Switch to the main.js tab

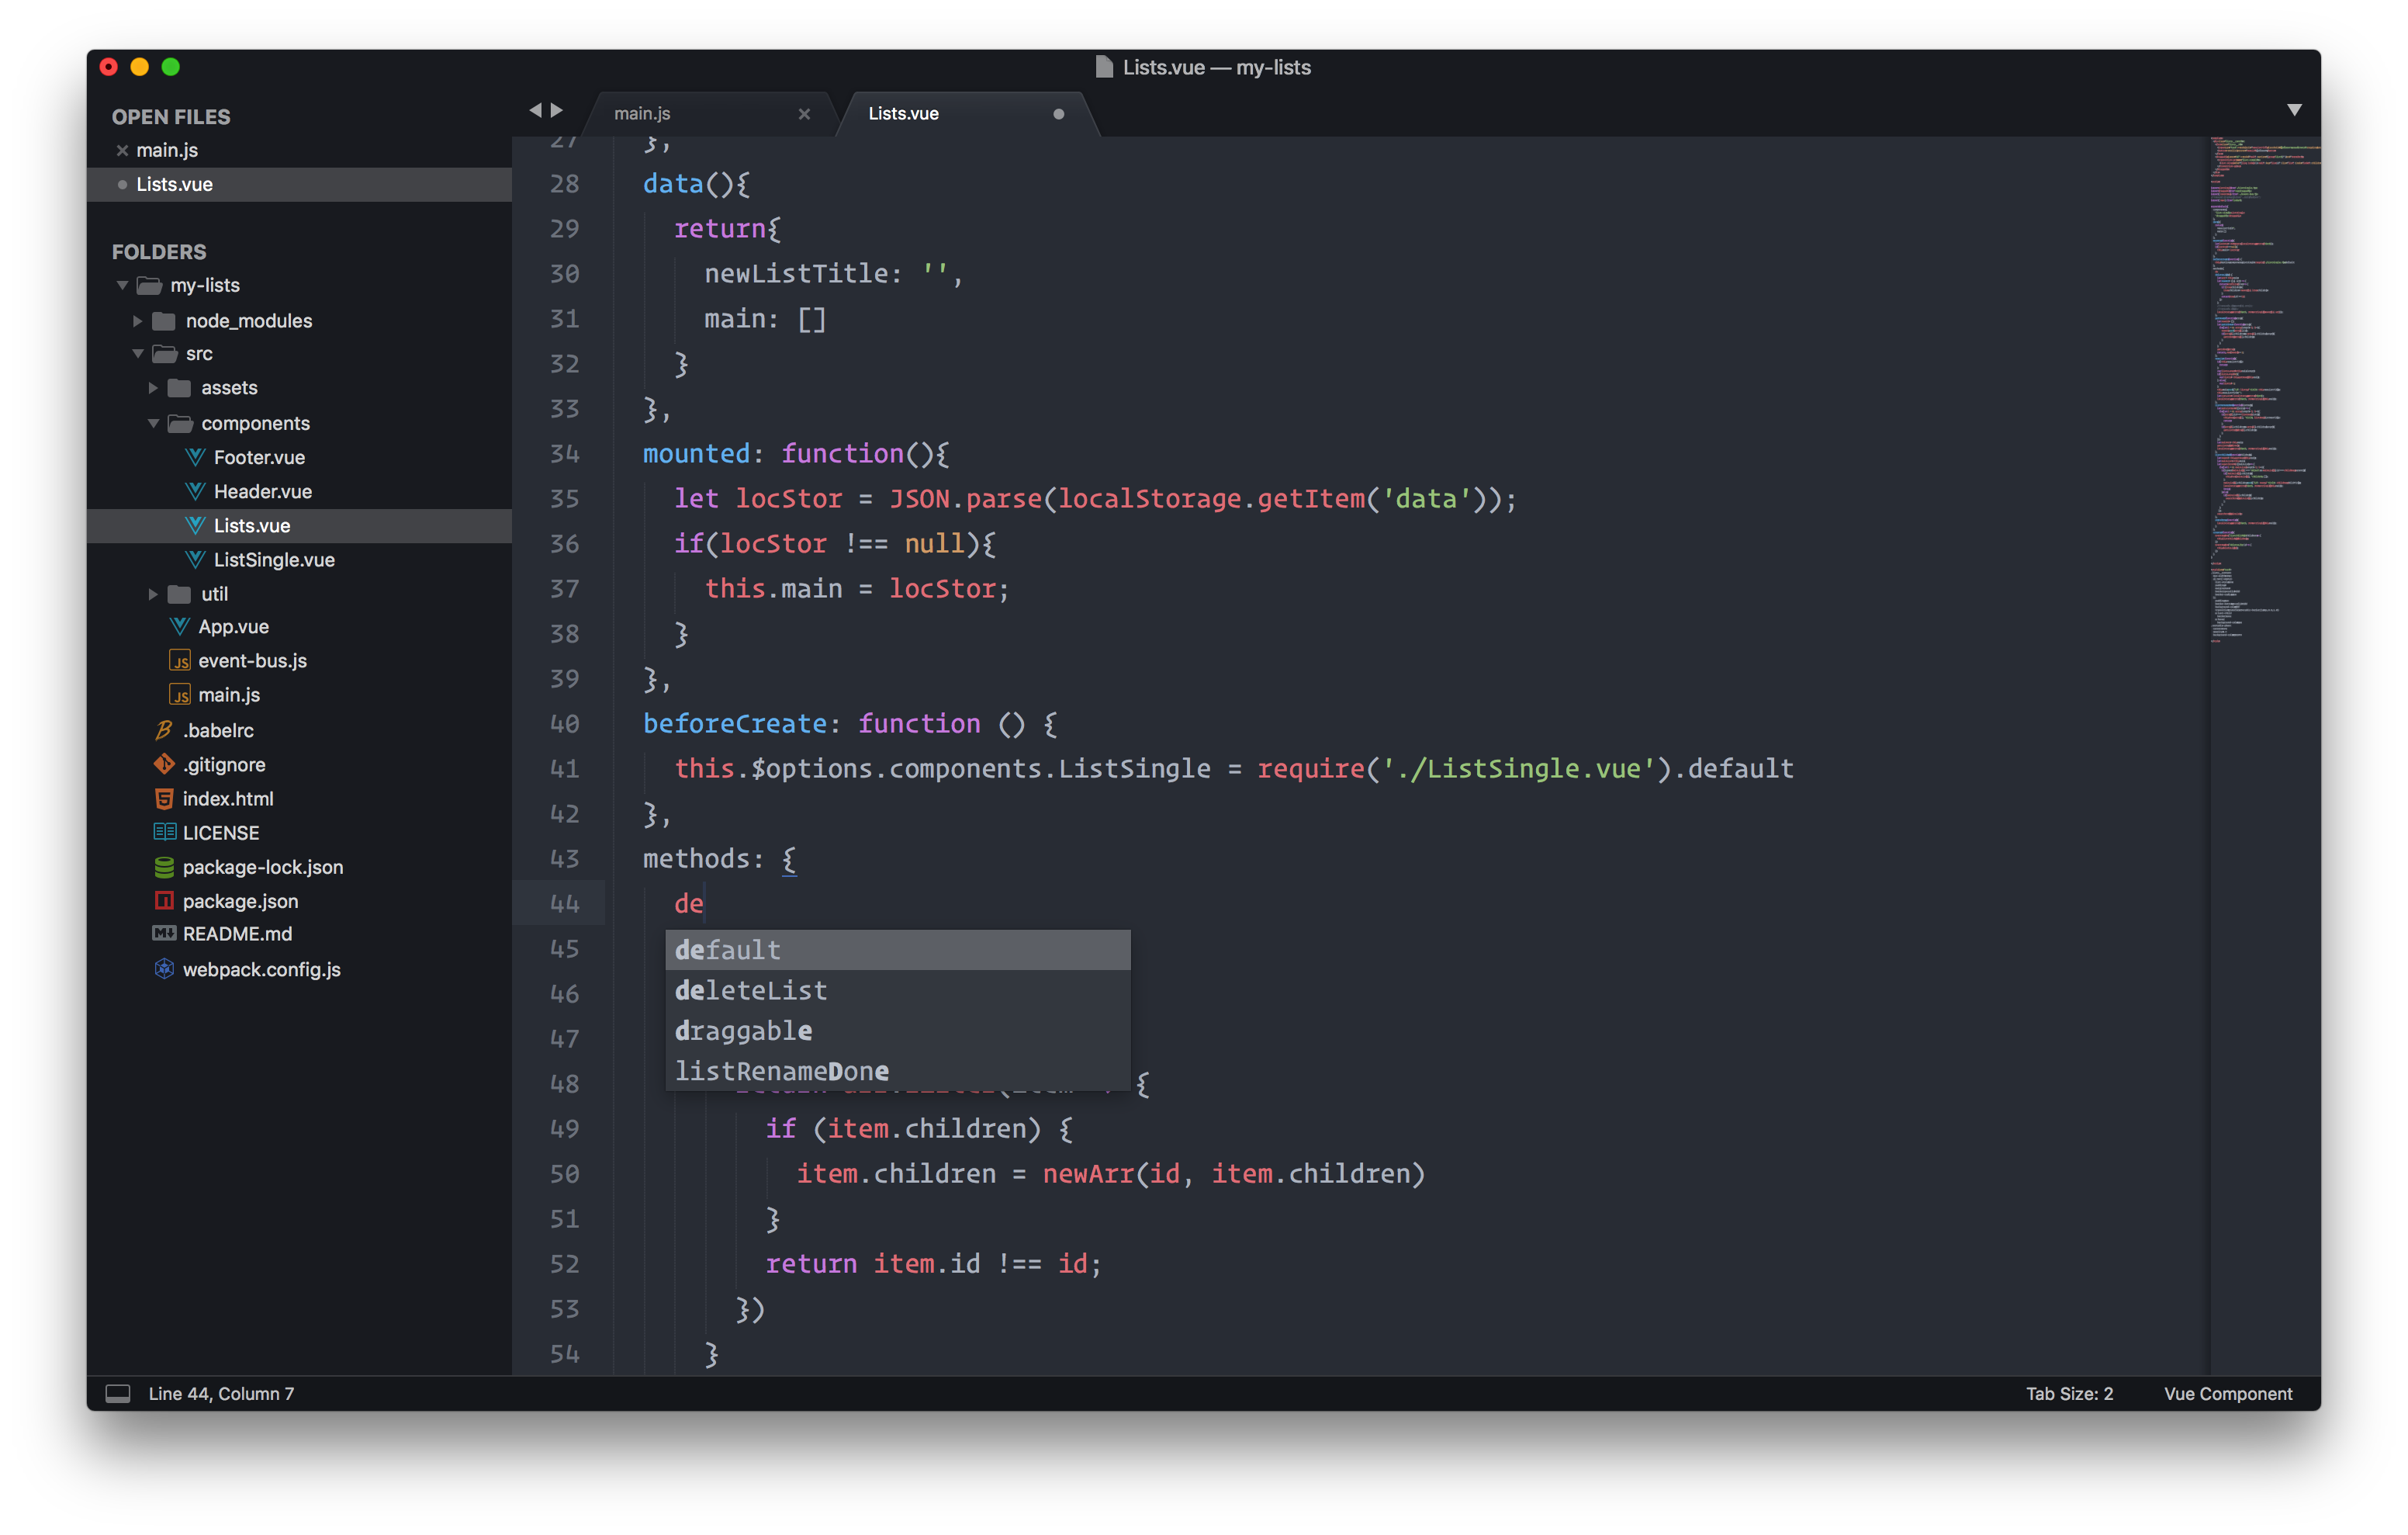[x=642, y=114]
